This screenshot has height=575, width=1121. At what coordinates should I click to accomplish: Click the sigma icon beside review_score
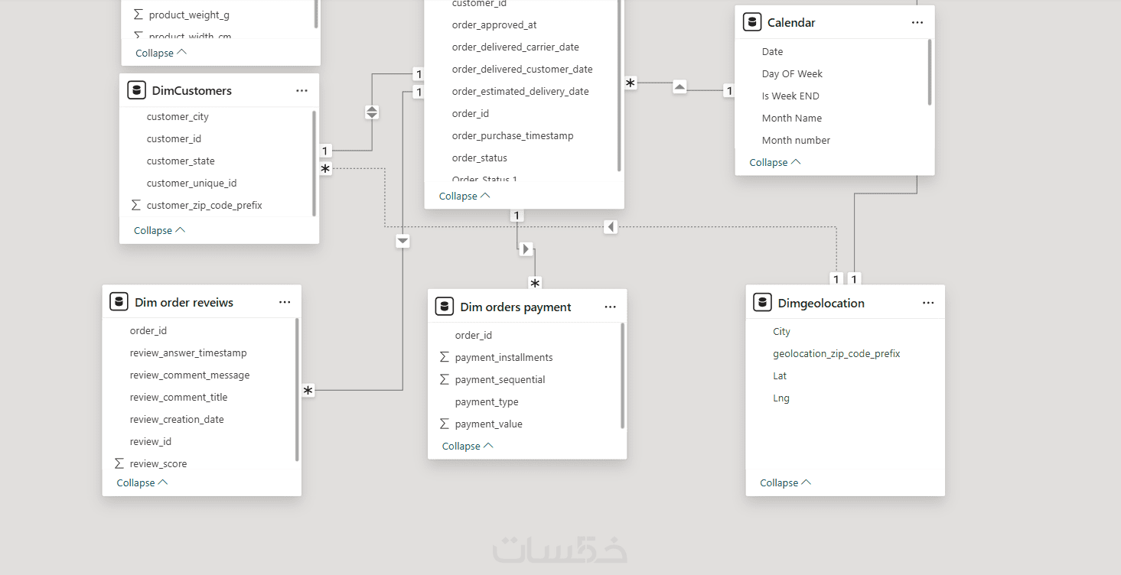click(x=119, y=463)
